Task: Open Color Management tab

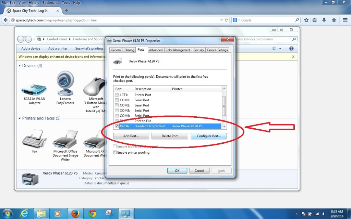Action: point(178,50)
